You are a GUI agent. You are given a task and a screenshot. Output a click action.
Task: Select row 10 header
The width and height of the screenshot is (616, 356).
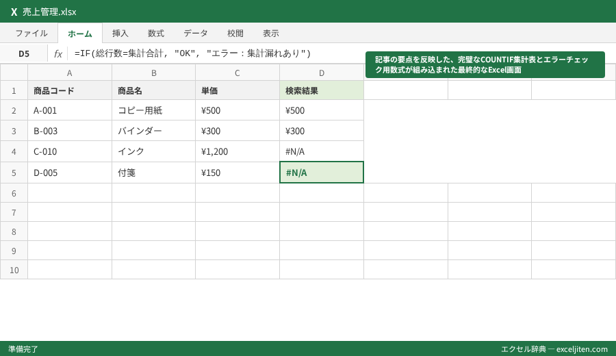[14, 270]
